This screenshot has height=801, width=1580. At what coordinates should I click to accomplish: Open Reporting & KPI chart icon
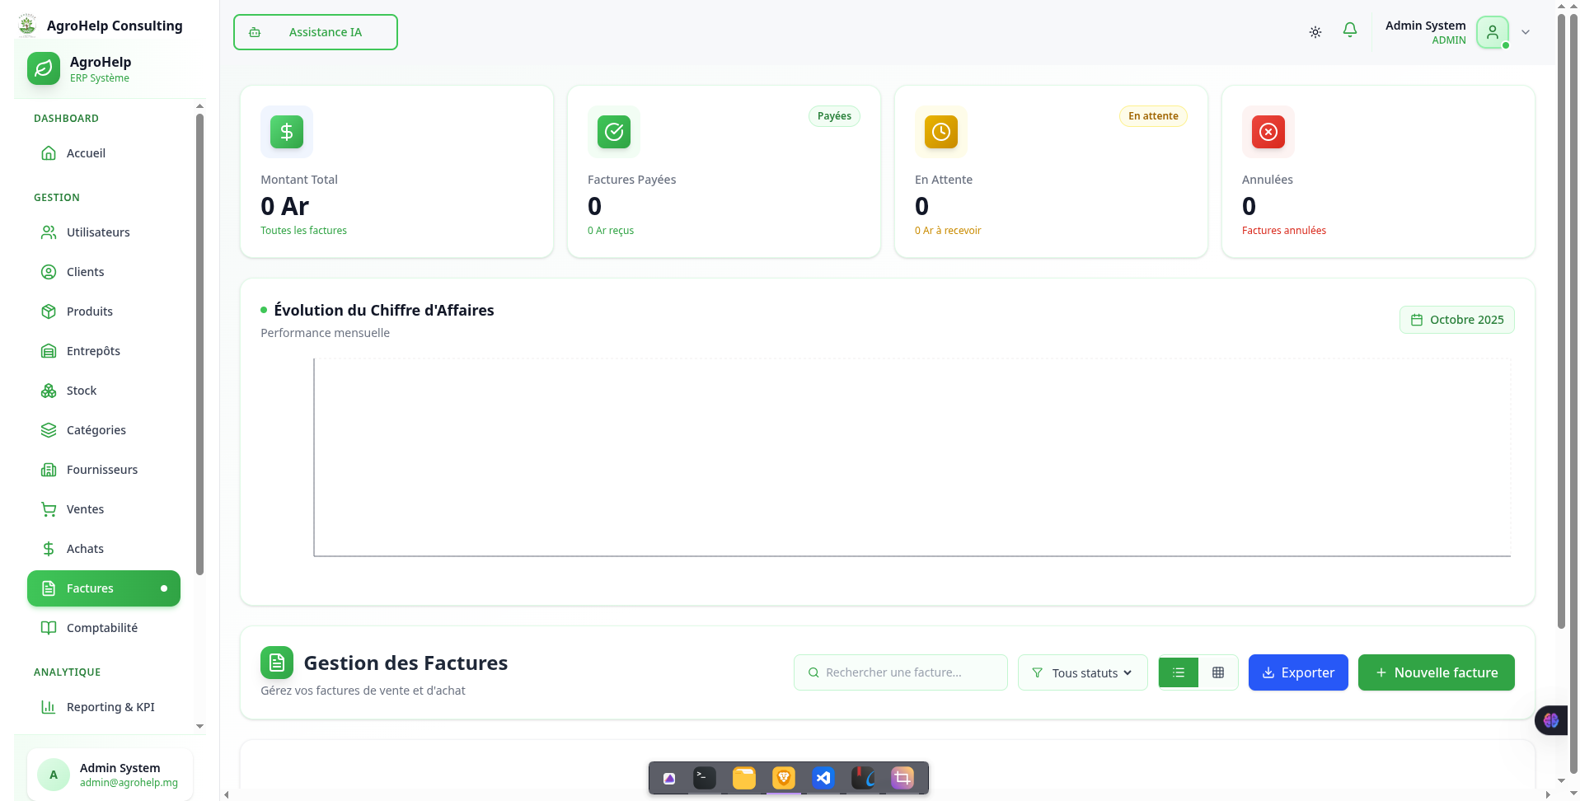point(50,707)
